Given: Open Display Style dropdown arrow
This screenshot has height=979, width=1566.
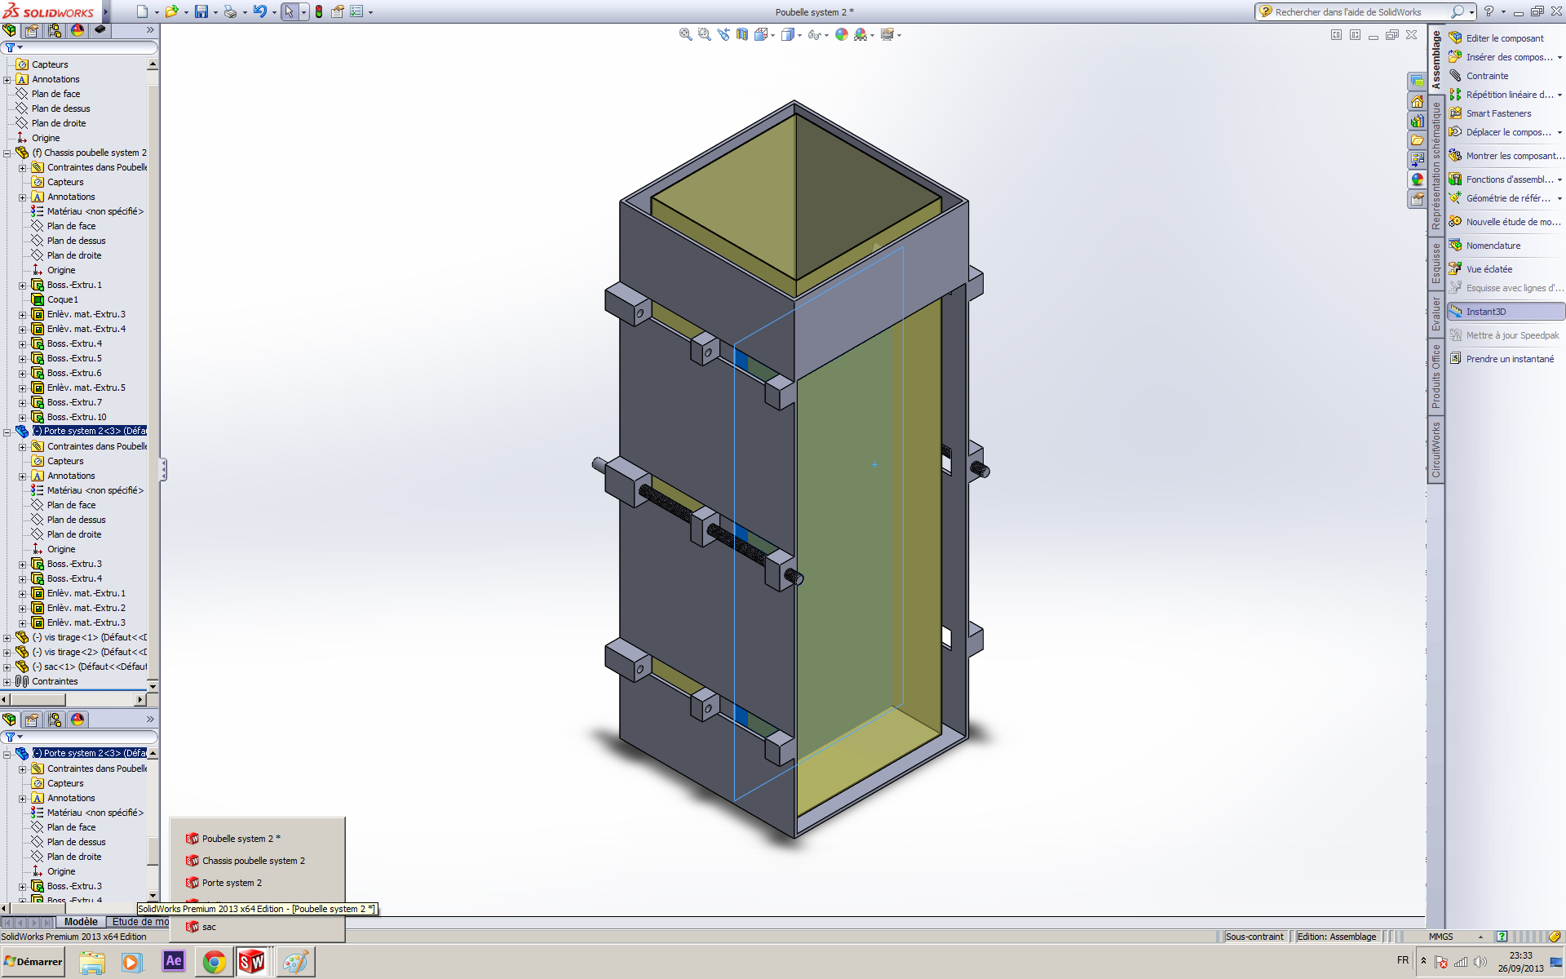Looking at the screenshot, I should (x=799, y=35).
